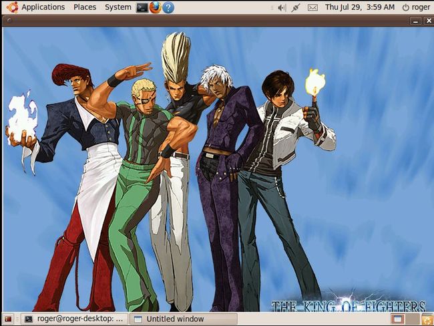Screen dimensions: 434x326
Task: Minimize the image viewer window
Action: [415, 21]
